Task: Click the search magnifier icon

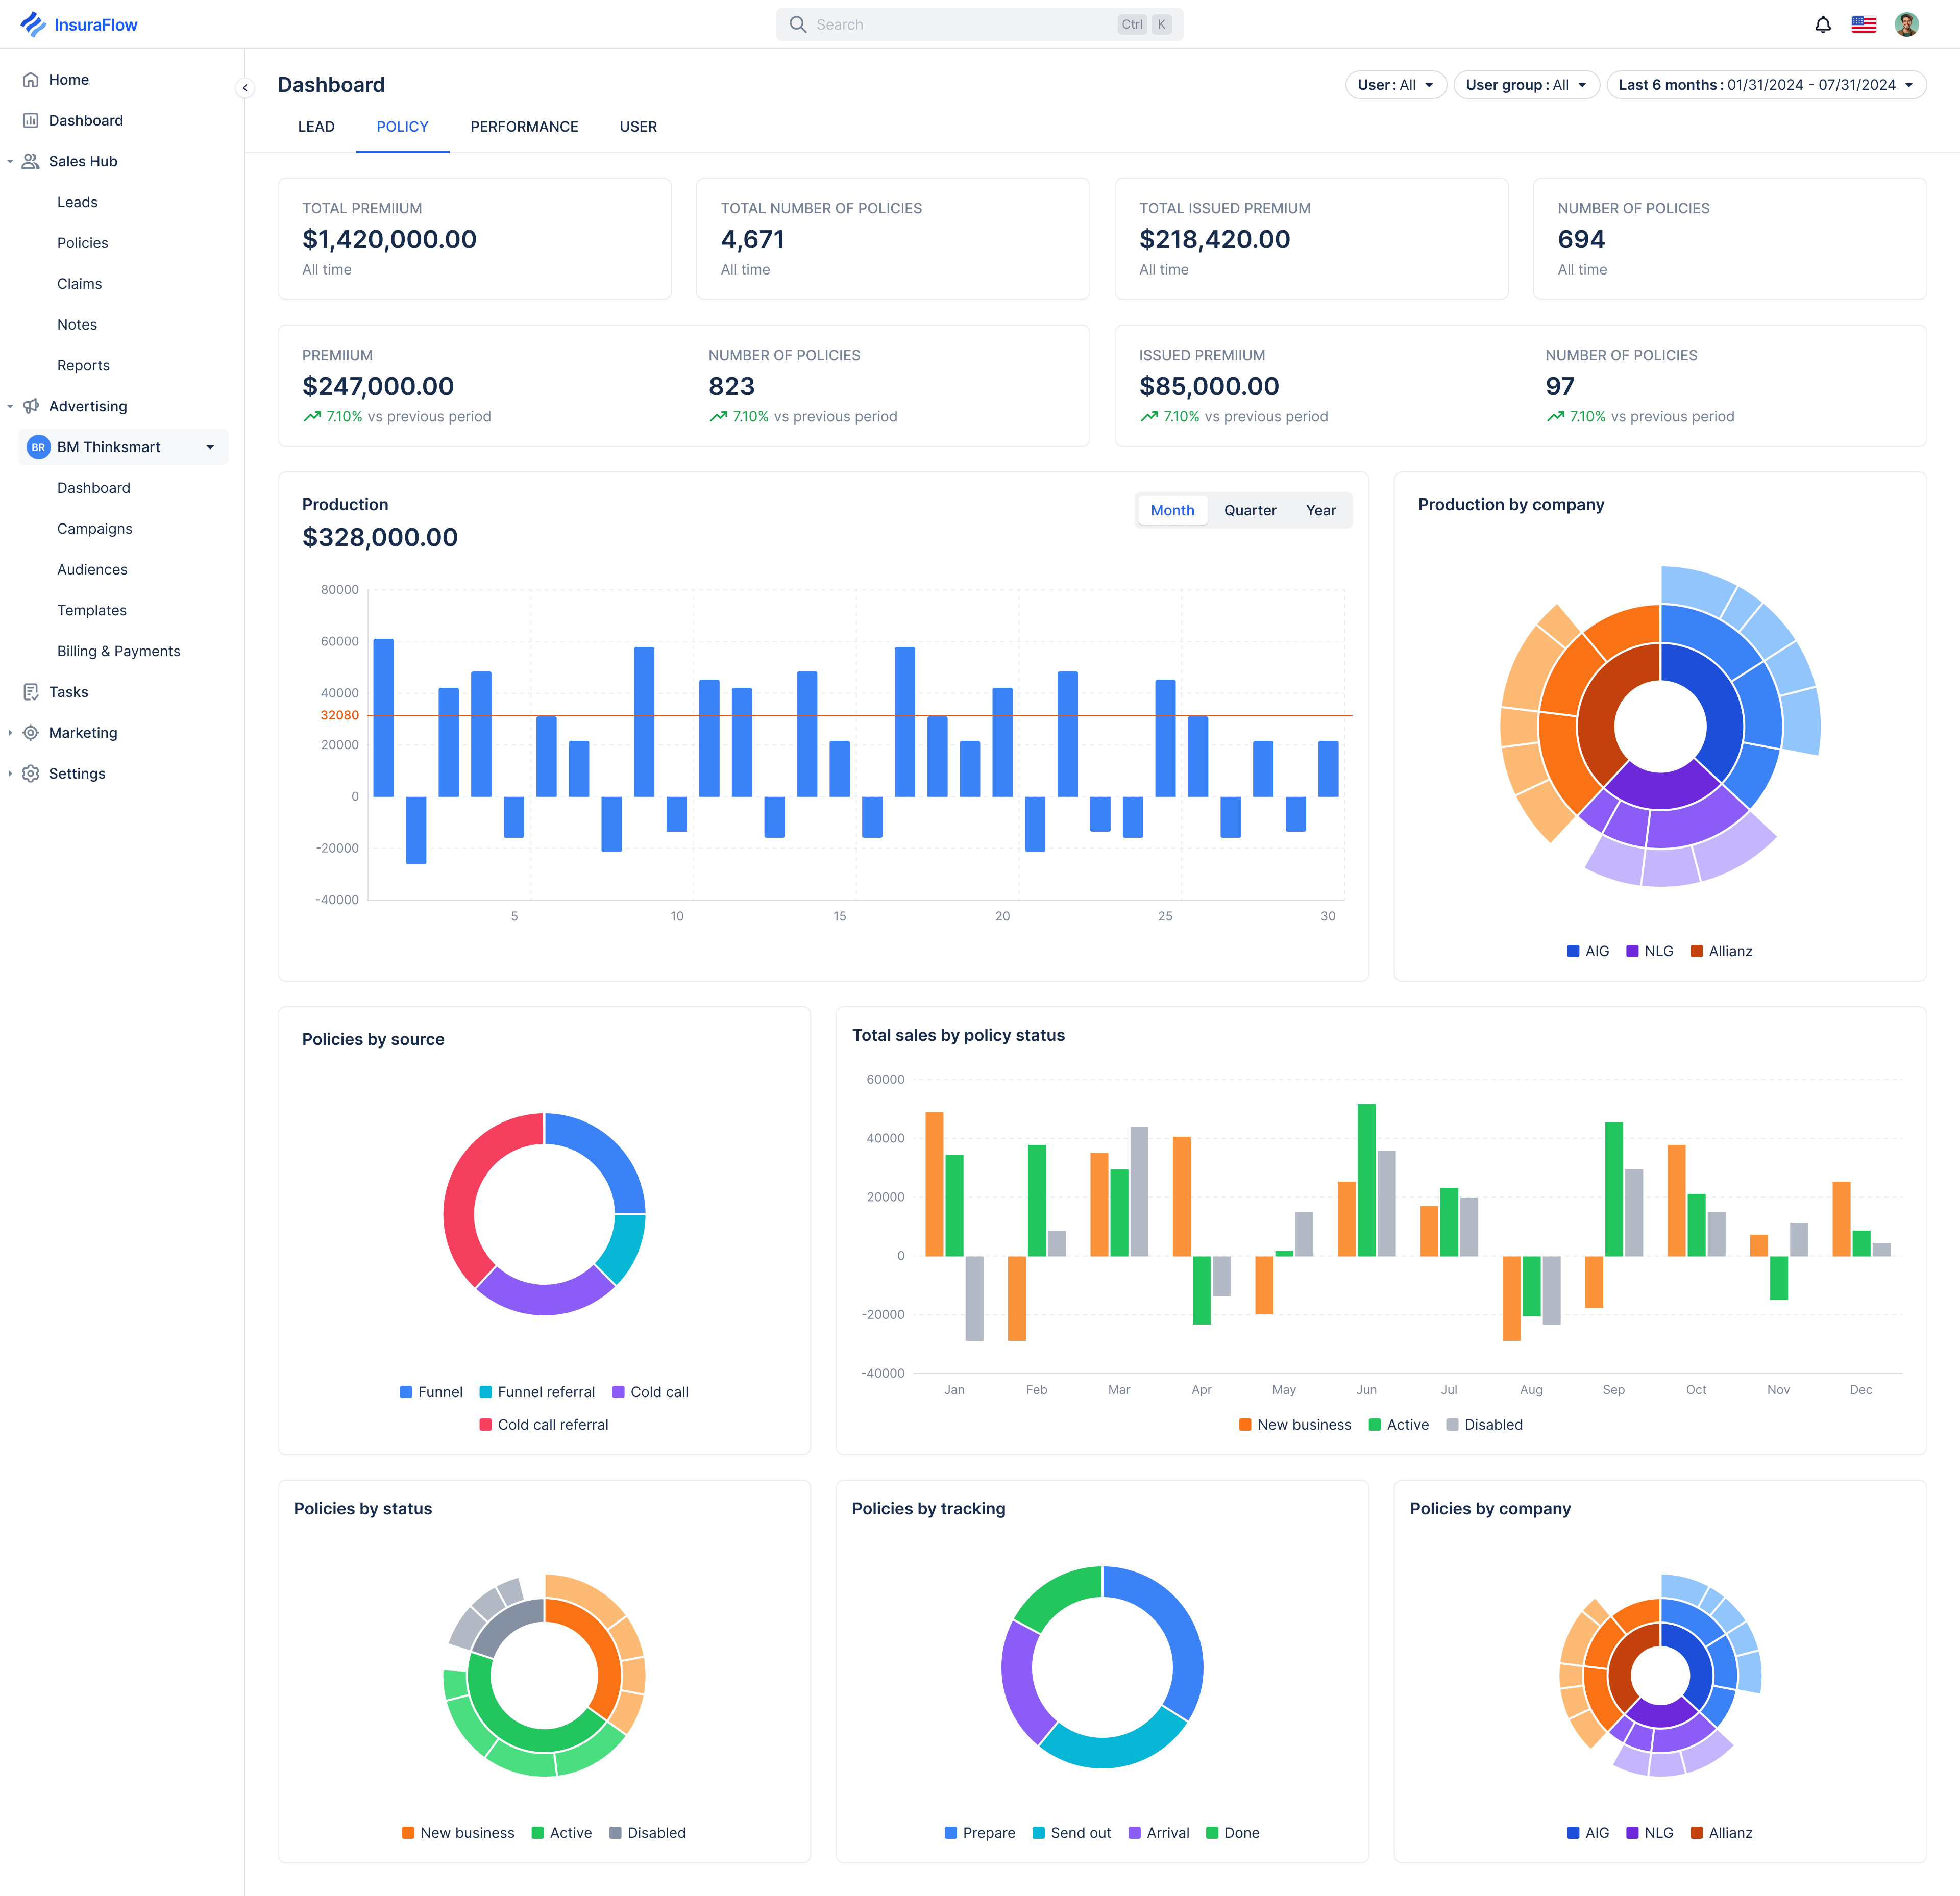Action: point(798,24)
